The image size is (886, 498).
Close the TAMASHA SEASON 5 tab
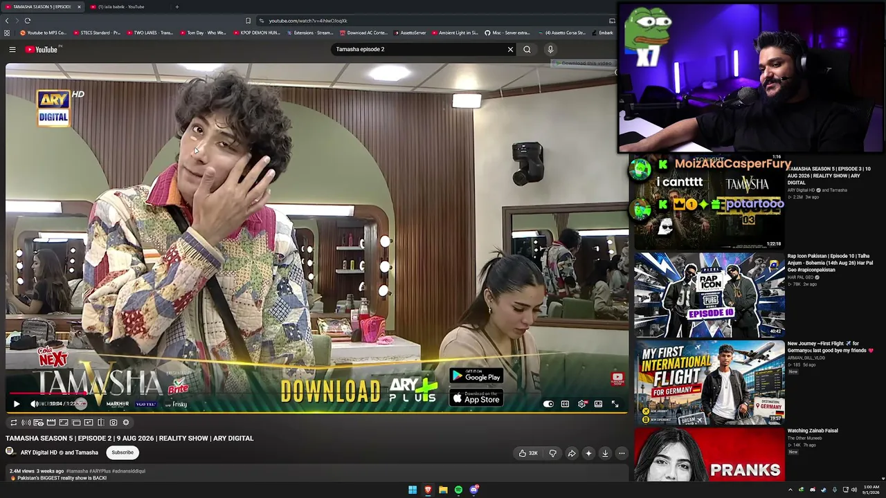[x=79, y=7]
